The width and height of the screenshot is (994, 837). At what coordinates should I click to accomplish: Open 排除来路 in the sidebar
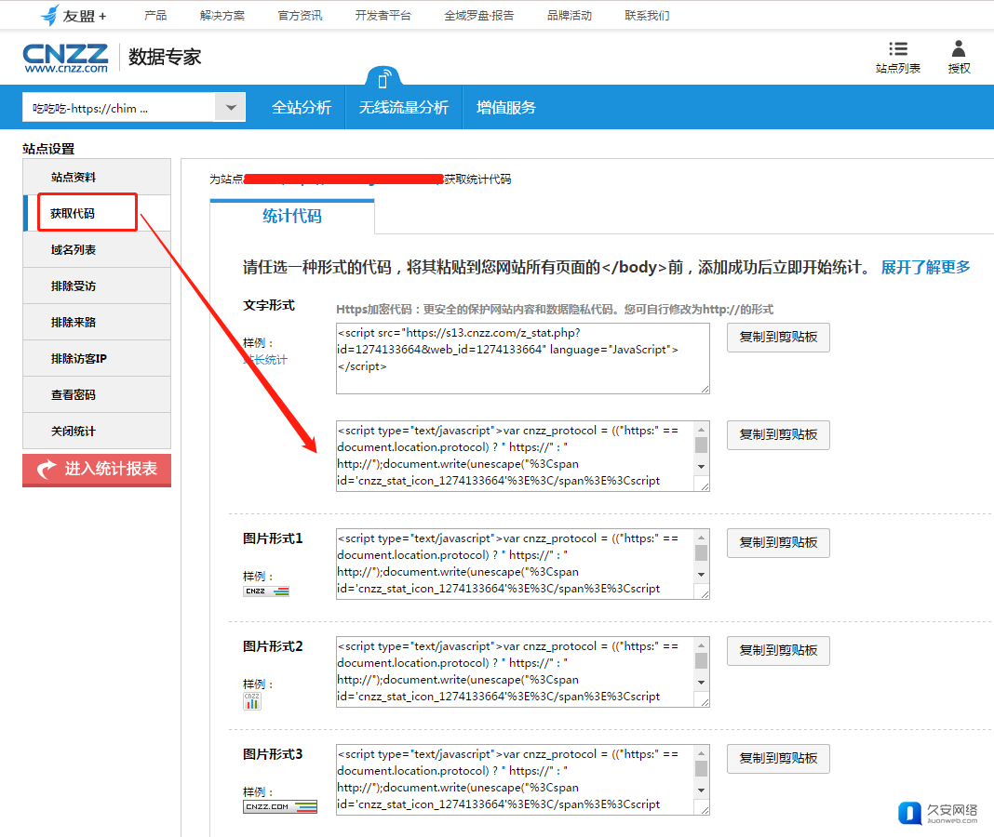[97, 322]
